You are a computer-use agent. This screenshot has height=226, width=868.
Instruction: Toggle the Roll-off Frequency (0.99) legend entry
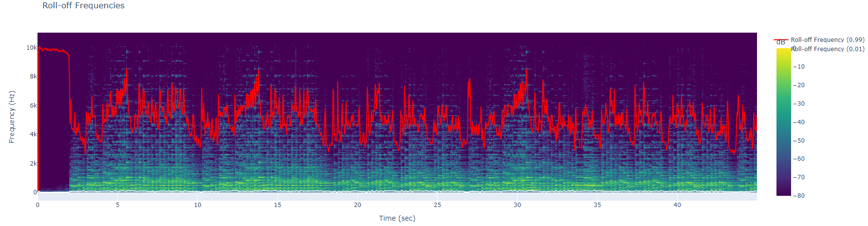point(827,40)
